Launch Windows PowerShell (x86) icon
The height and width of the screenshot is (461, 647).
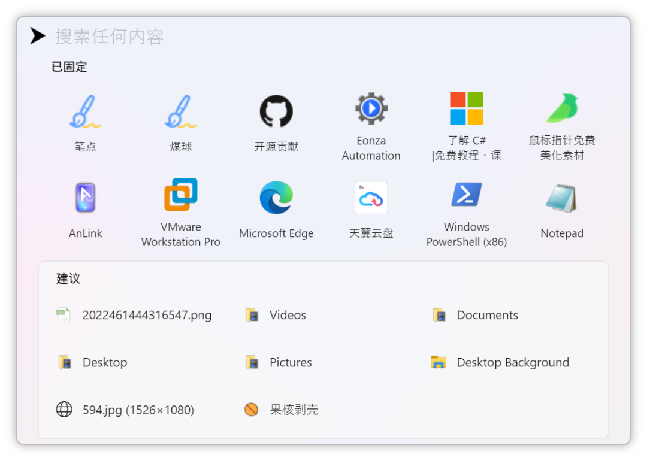click(466, 194)
